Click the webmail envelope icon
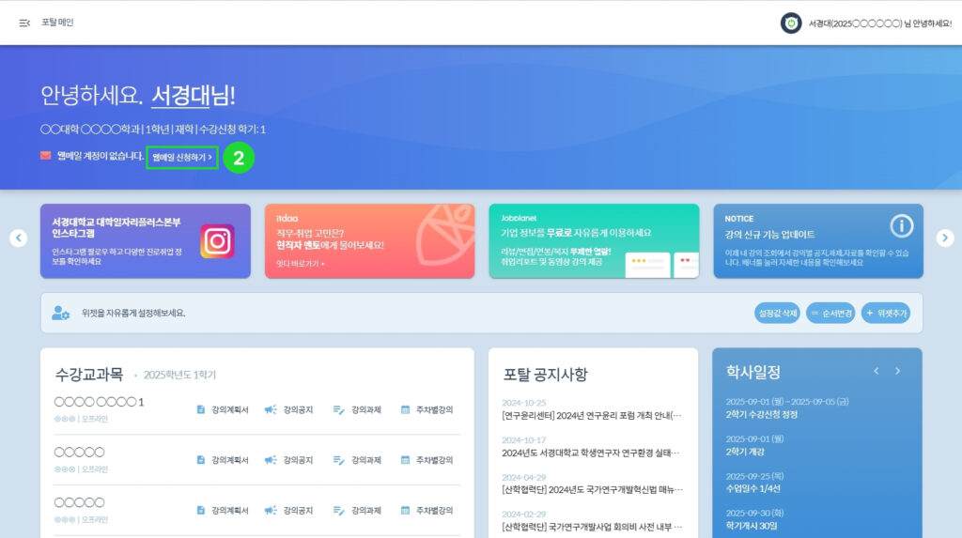This screenshot has height=538, width=962. [45, 156]
